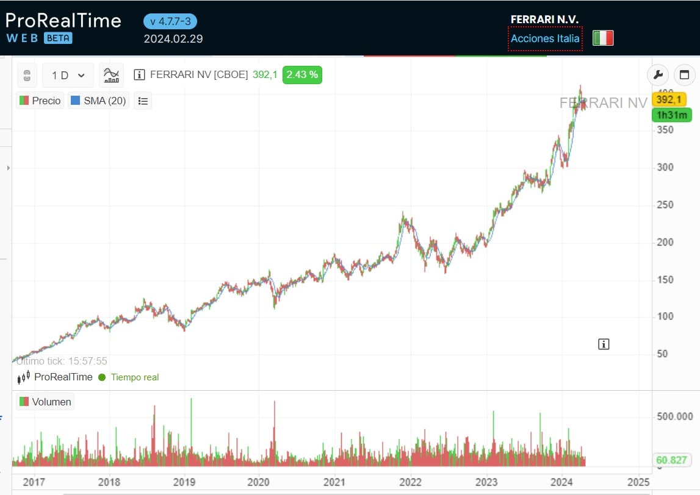This screenshot has width=700, height=495.
Task: Click the chain link icon above the chart
Action: click(x=26, y=75)
